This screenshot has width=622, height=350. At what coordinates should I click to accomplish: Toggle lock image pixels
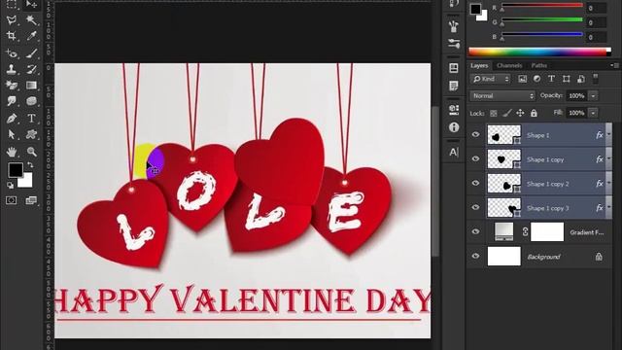(x=506, y=114)
